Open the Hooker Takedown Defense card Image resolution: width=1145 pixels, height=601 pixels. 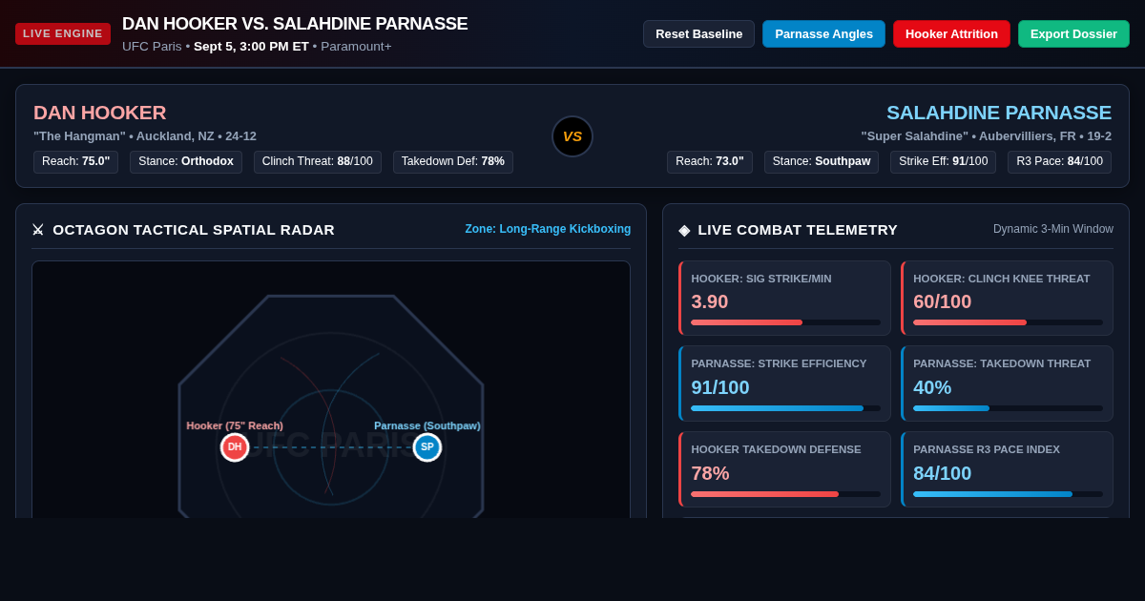784,469
